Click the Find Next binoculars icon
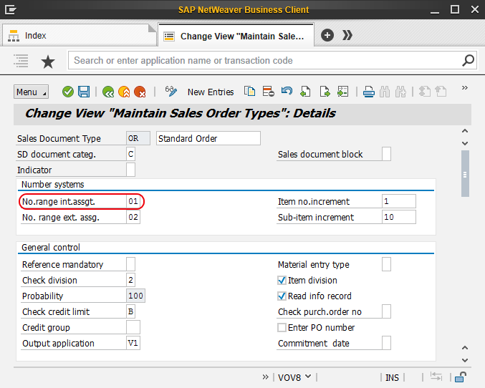485x388 pixels. (x=400, y=92)
